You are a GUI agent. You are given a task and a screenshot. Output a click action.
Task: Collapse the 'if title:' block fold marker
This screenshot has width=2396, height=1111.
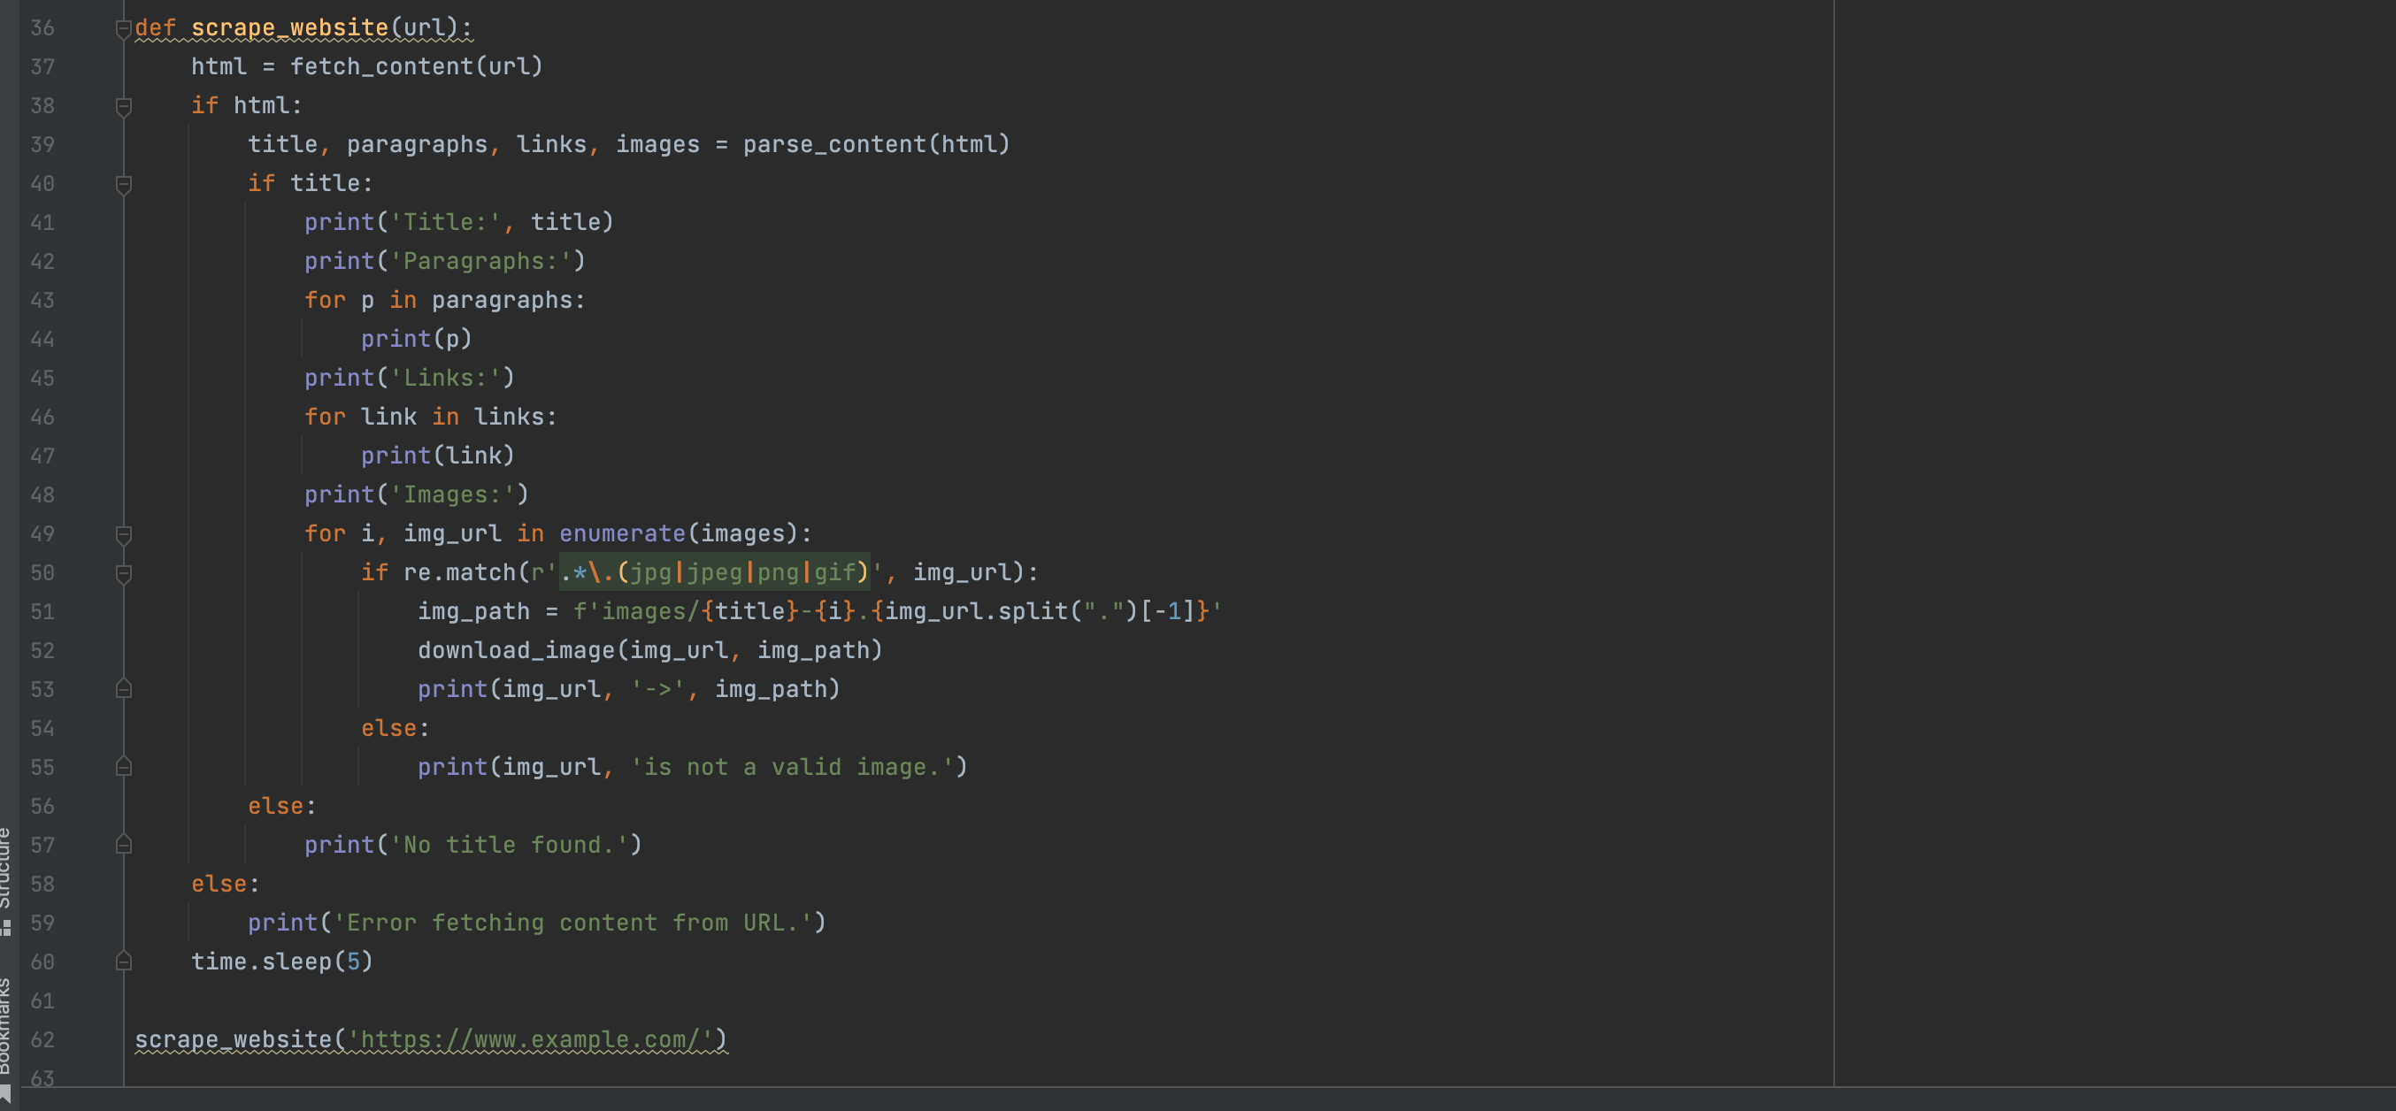[x=124, y=184]
